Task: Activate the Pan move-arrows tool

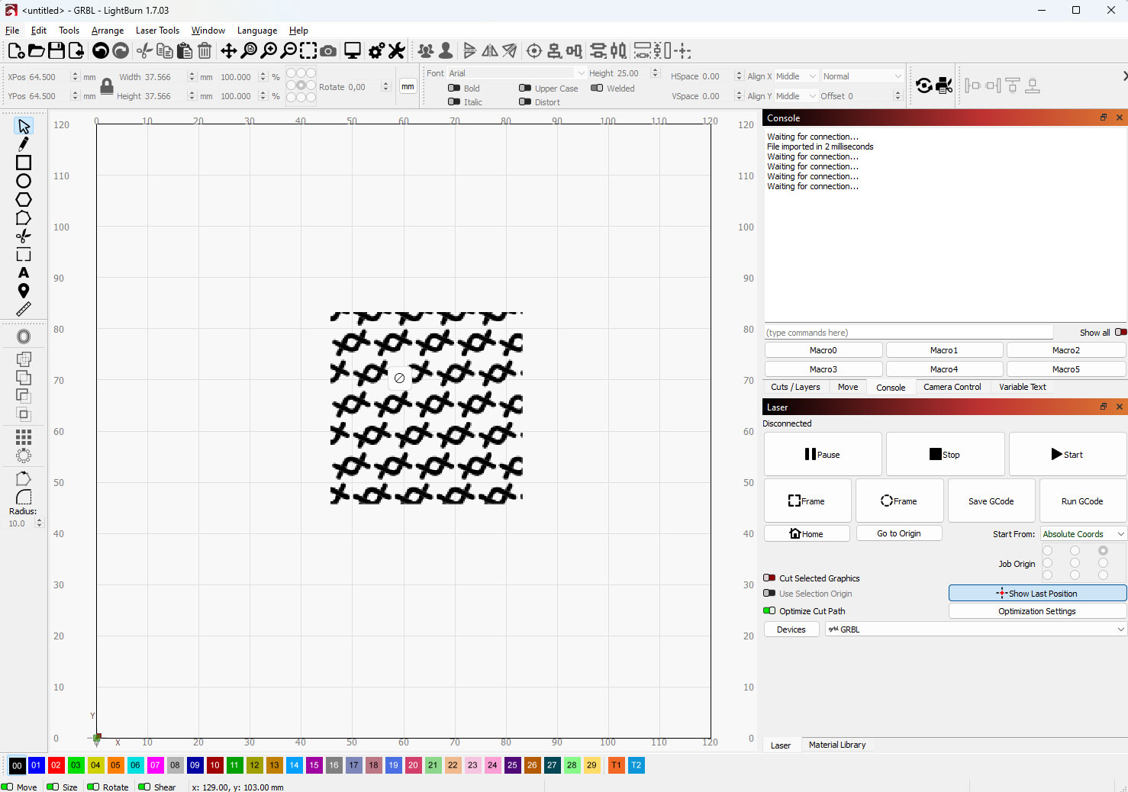Action: coord(228,51)
